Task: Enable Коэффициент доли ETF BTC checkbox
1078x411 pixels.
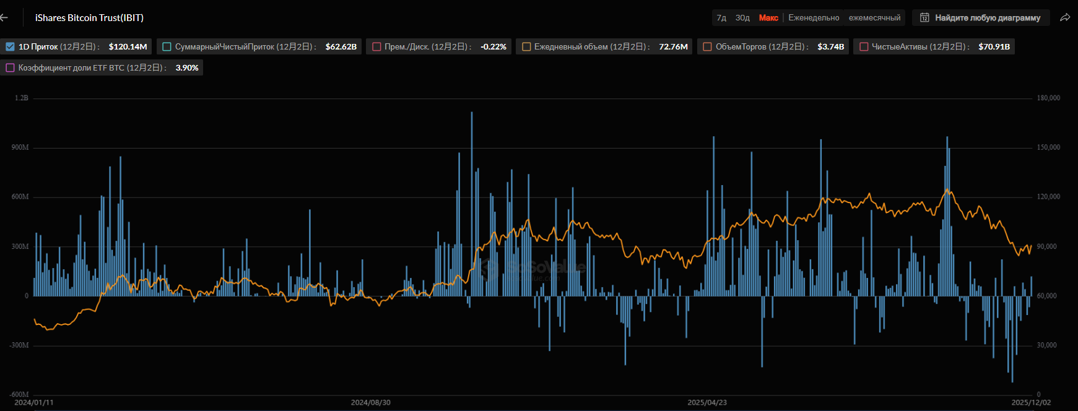Action: (x=10, y=68)
